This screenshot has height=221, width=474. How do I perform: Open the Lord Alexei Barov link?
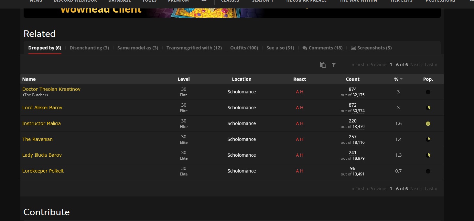(42, 108)
